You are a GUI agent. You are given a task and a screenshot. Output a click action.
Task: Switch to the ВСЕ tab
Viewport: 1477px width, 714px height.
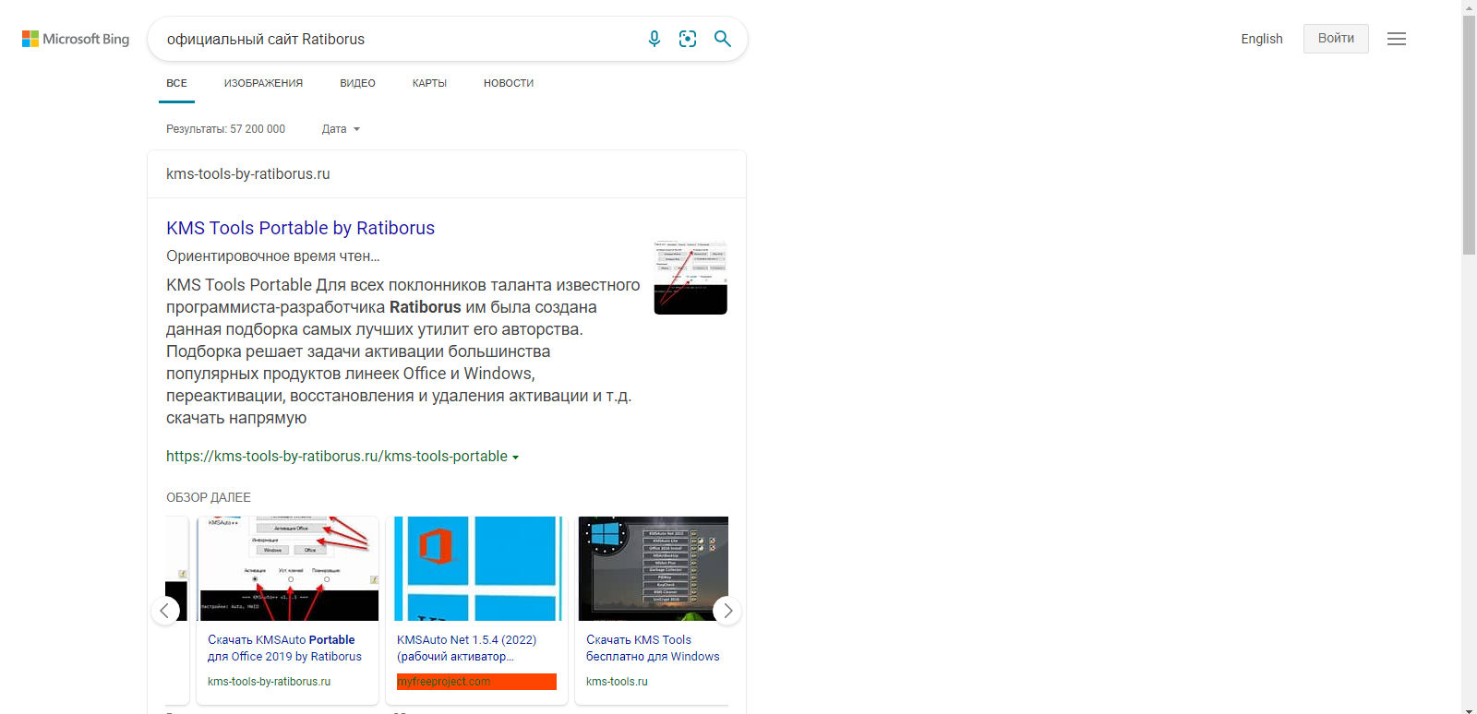(176, 83)
